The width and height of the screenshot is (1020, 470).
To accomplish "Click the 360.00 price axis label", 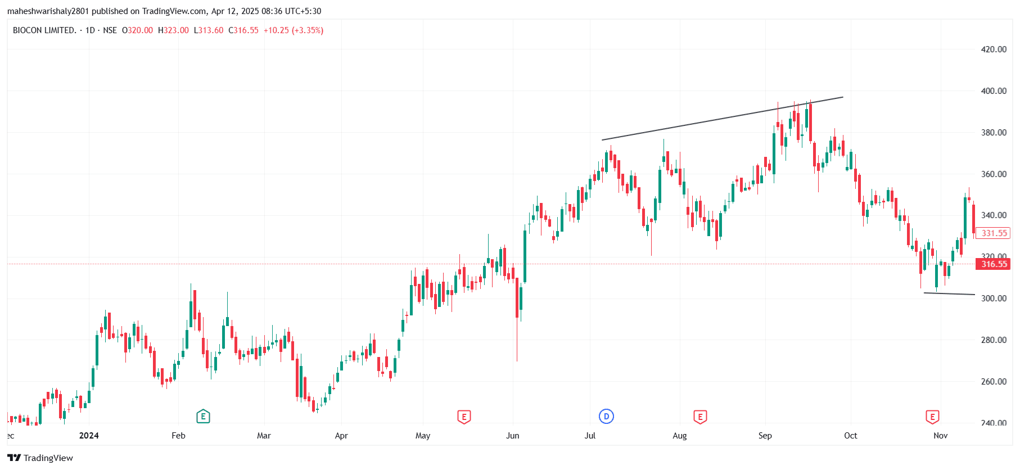I will pos(994,174).
